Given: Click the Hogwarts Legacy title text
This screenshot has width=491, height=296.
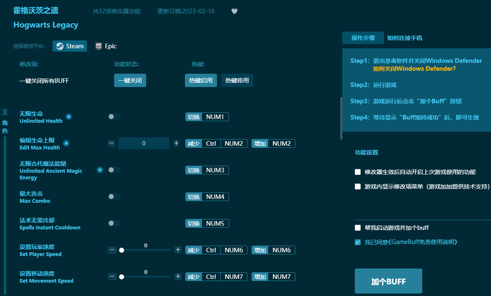Looking at the screenshot, I should (46, 25).
